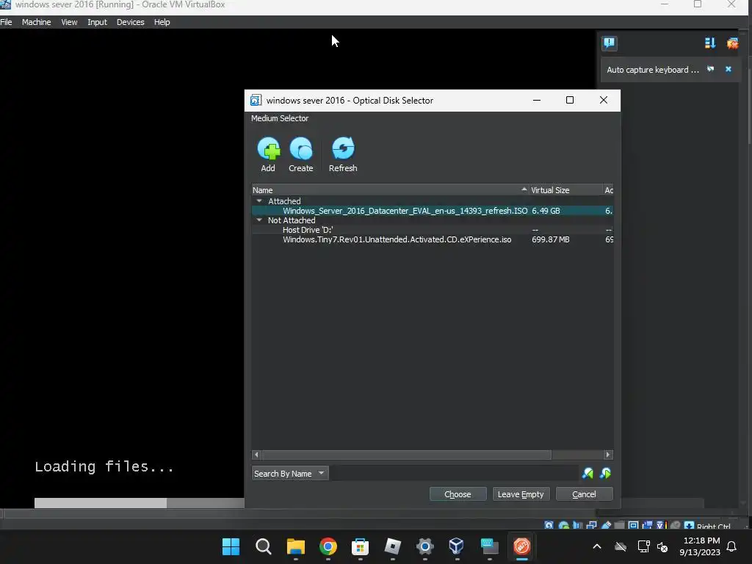This screenshot has width=752, height=564.
Task: Open Roblox from the taskbar
Action: tap(393, 546)
